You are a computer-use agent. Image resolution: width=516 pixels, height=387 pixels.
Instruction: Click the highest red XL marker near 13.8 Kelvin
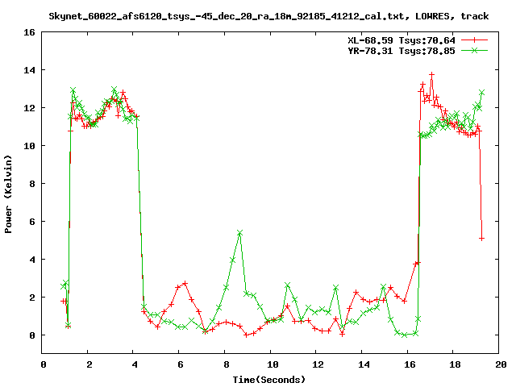(431, 75)
